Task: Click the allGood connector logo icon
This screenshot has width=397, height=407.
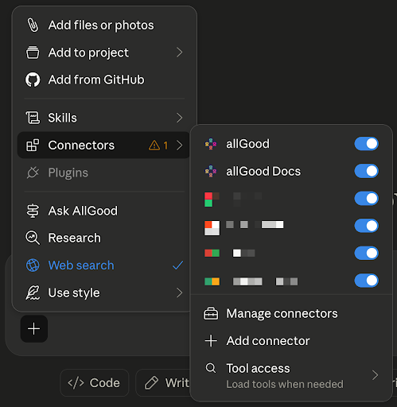Action: [x=211, y=144]
